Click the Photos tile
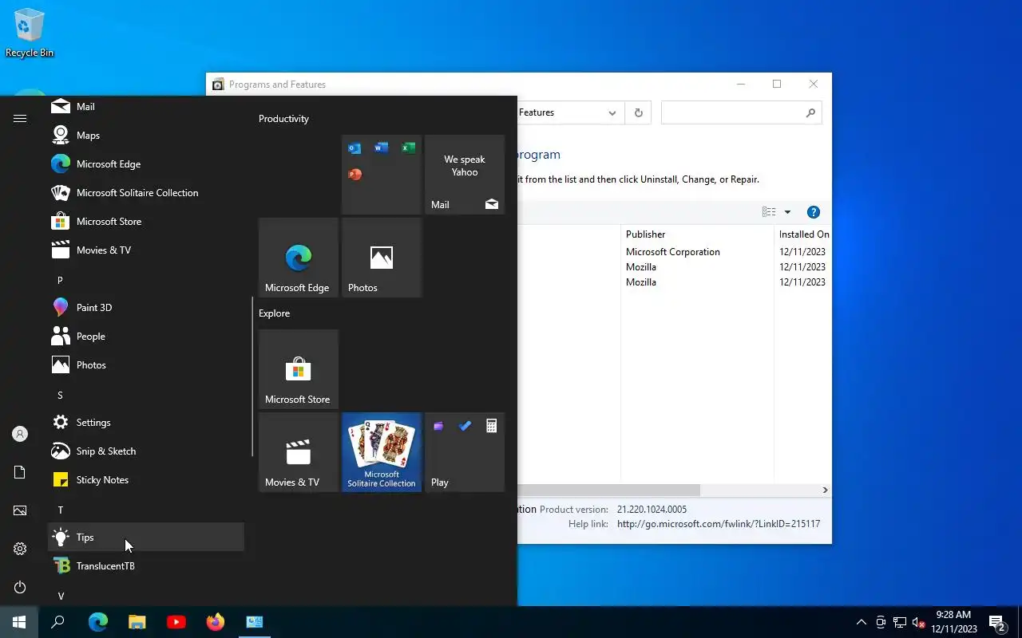 point(382,258)
